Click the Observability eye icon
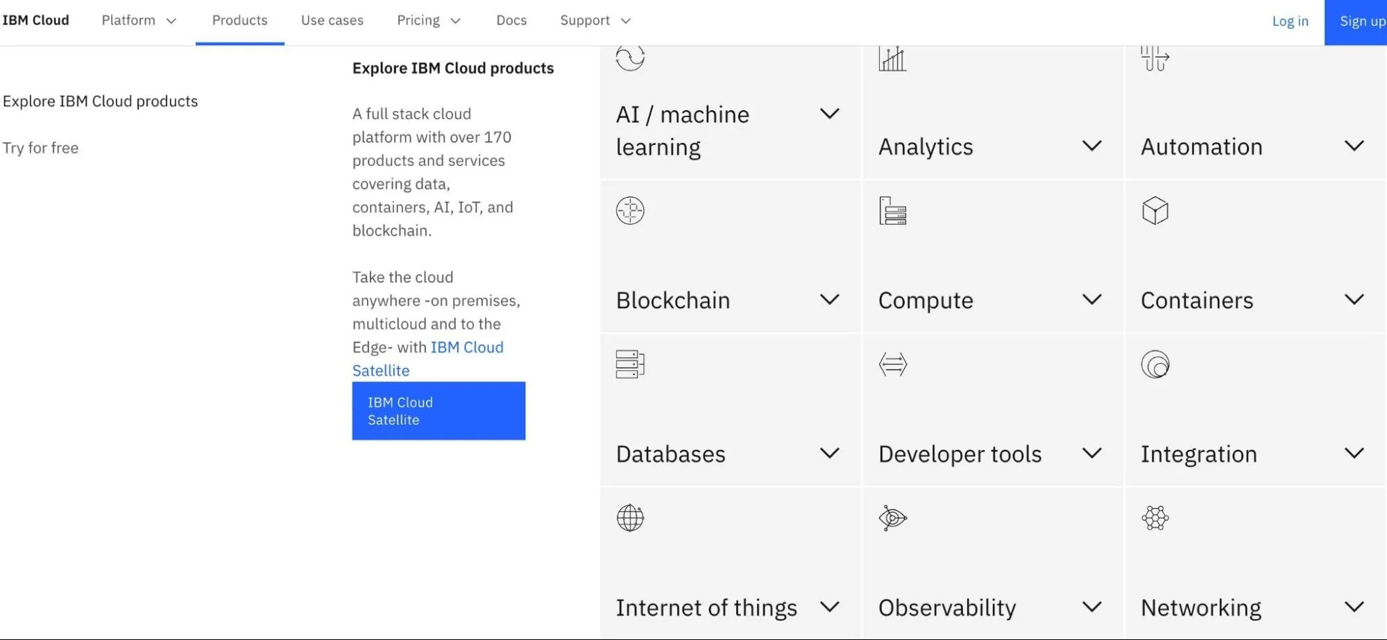Image resolution: width=1387 pixels, height=640 pixels. tap(892, 518)
